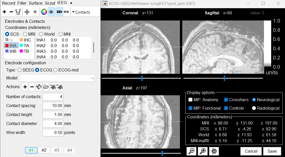Open the Contacts dropdown menu

[x=81, y=12]
